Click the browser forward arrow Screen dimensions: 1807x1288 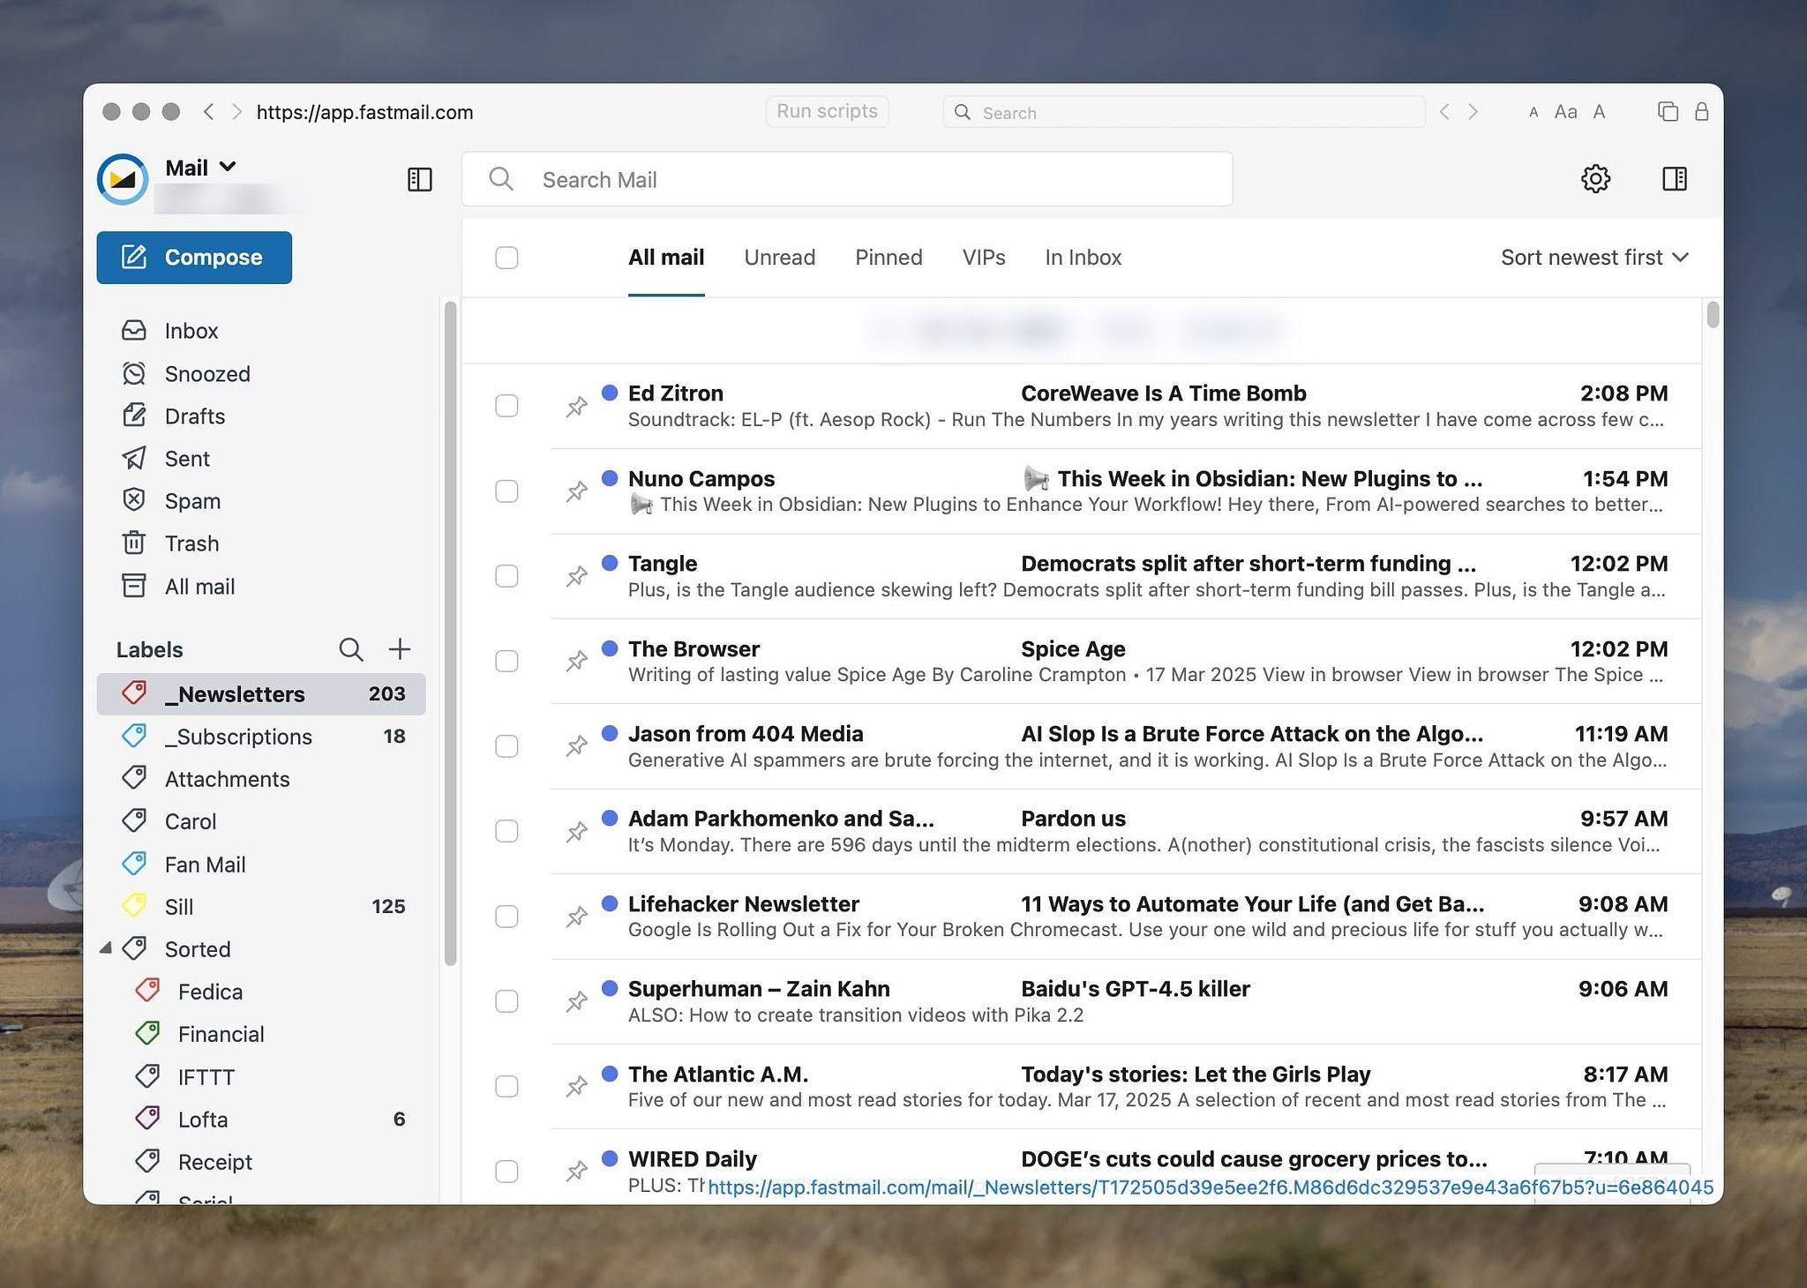(236, 112)
